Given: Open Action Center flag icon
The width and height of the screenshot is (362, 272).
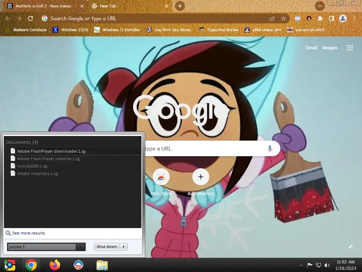Looking at the screenshot, I should coord(310,265).
